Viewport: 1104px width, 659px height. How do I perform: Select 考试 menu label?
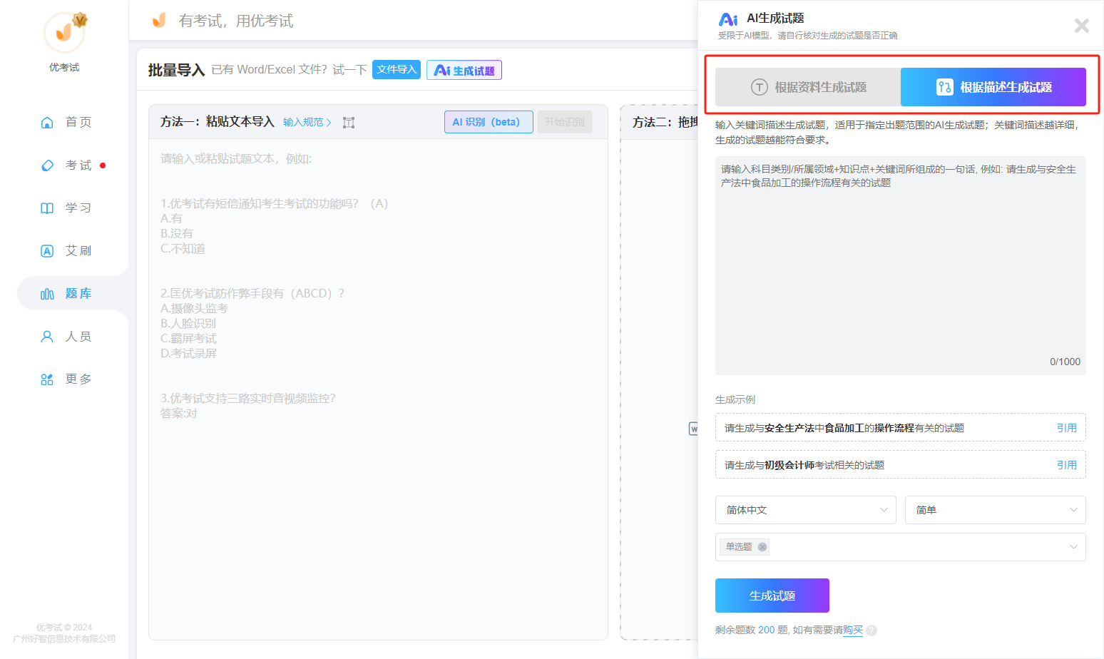[x=78, y=165]
